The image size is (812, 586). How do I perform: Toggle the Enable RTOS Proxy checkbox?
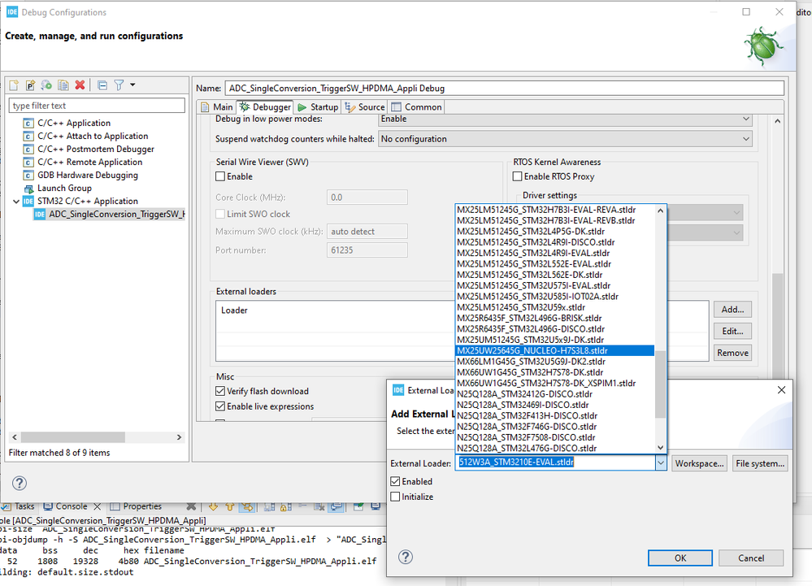(x=518, y=176)
